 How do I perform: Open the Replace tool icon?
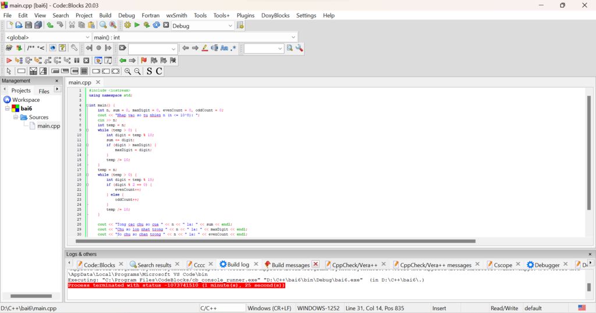pos(113,25)
